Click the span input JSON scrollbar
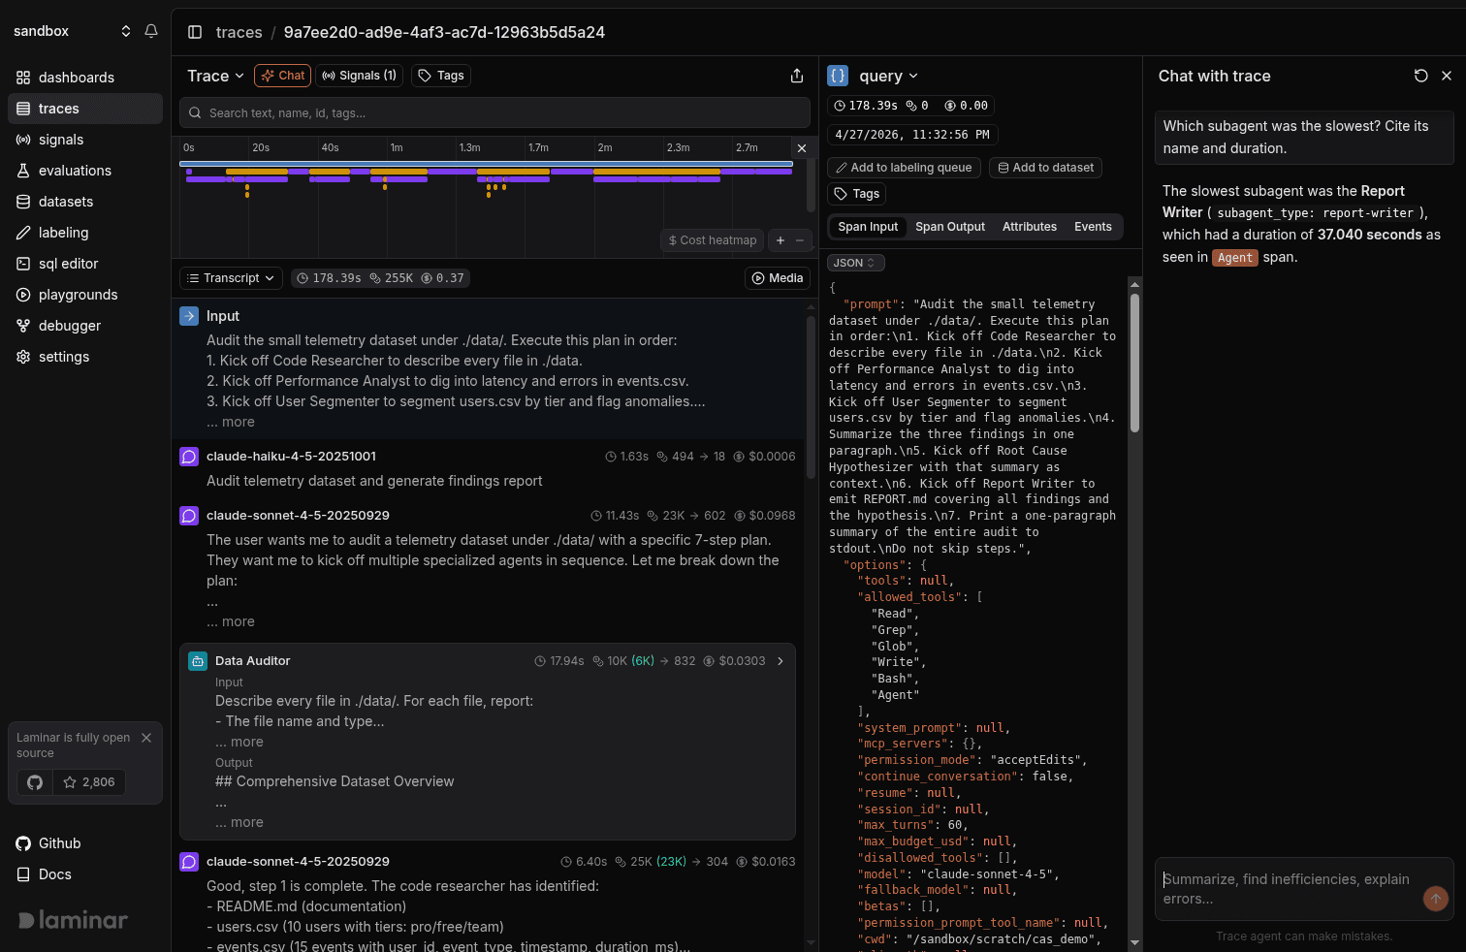Viewport: 1466px width, 952px height. (1134, 364)
